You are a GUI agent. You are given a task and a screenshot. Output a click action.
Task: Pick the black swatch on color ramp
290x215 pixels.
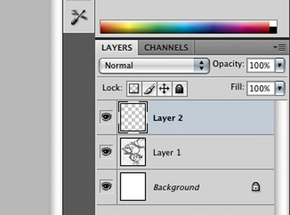coord(273,30)
